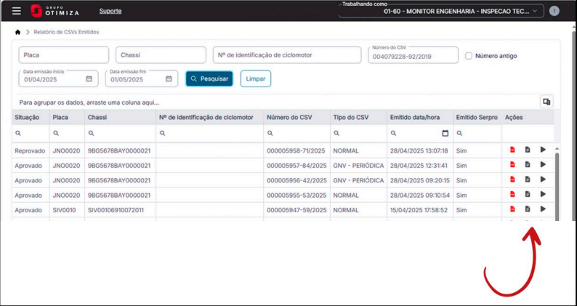577x306 pixels.
Task: Open PDF for CSV 000005956-42/2025
Action: click(x=512, y=180)
